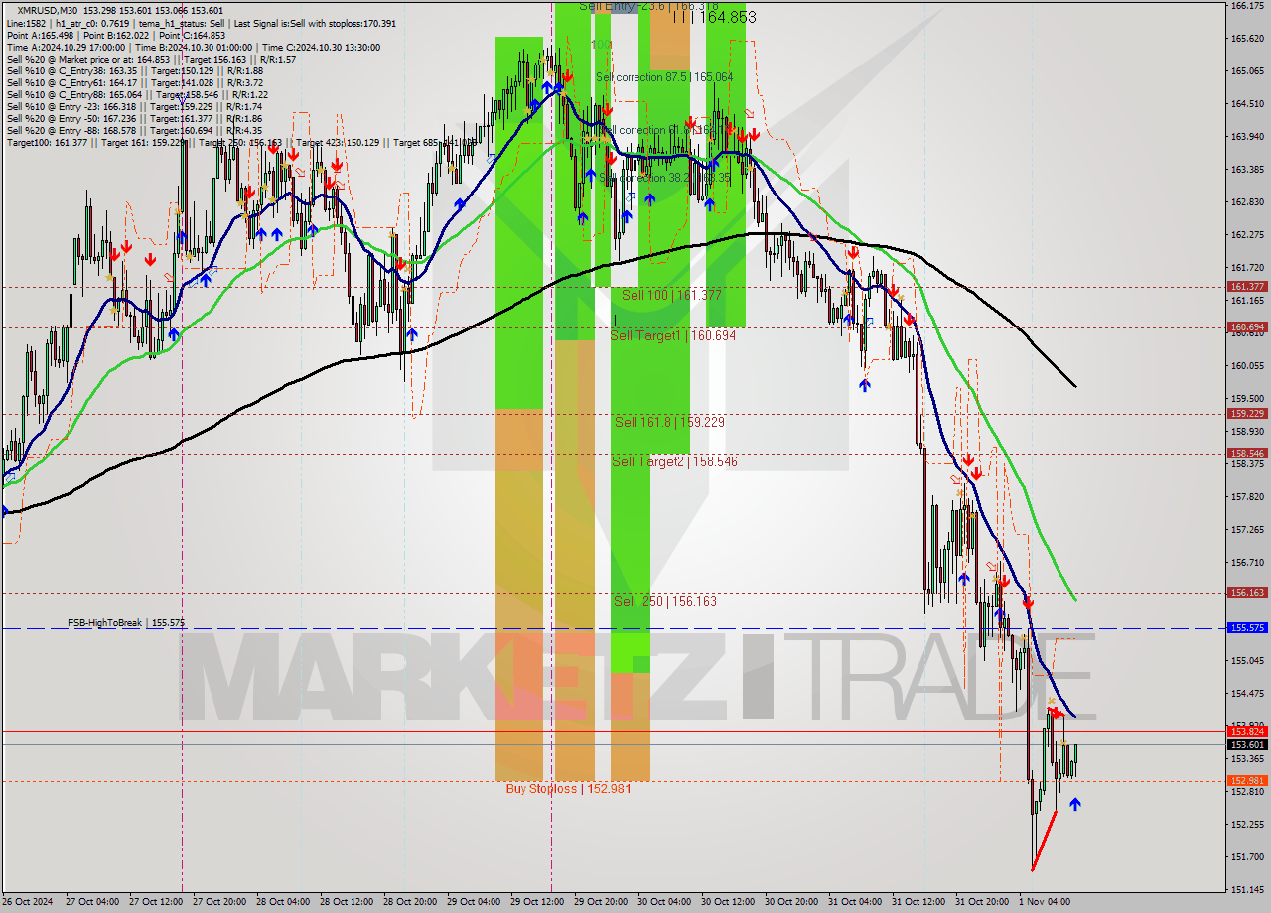Click the 156.163 red price tag
The width and height of the screenshot is (1271, 913).
(1247, 593)
